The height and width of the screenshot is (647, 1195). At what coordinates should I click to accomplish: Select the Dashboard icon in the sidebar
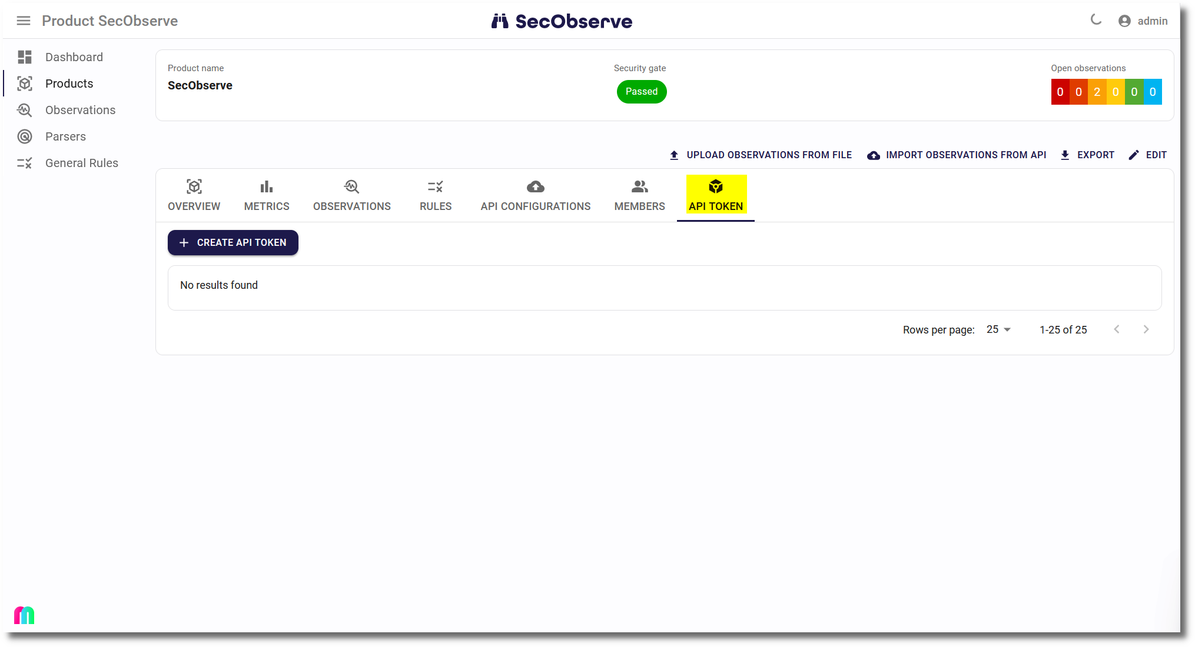pos(25,57)
